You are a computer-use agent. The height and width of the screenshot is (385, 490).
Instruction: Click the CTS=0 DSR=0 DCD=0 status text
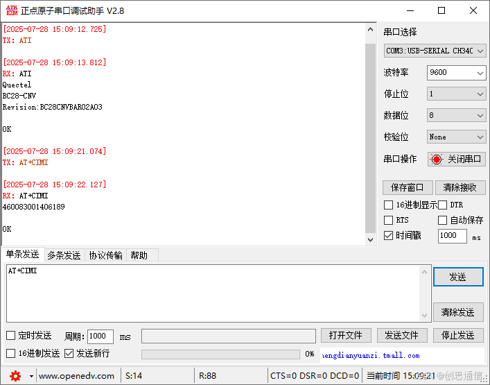point(315,375)
